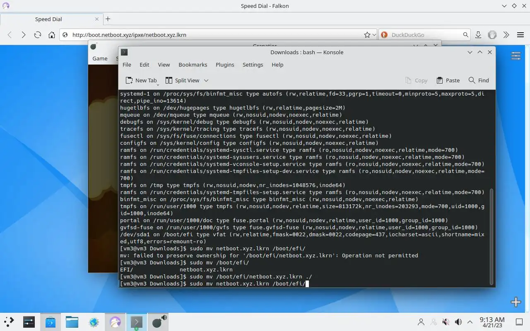
Task: Open a new tab in Falkon
Action: pos(108,19)
